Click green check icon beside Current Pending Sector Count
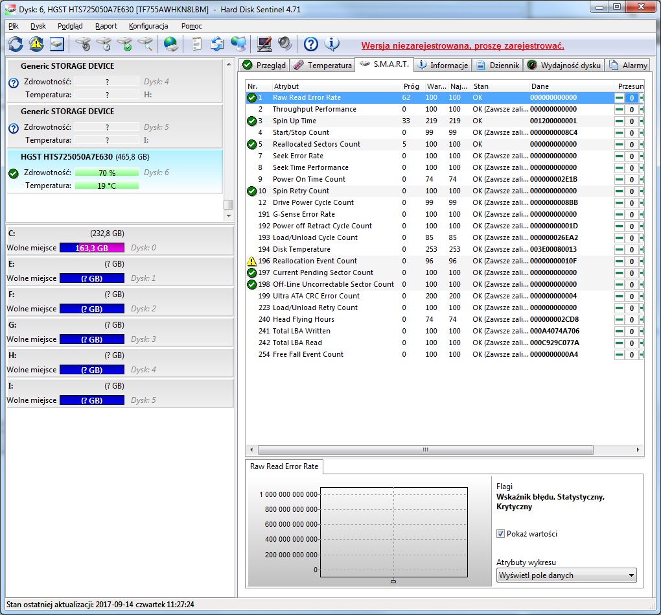The width and height of the screenshot is (661, 615). 251,272
